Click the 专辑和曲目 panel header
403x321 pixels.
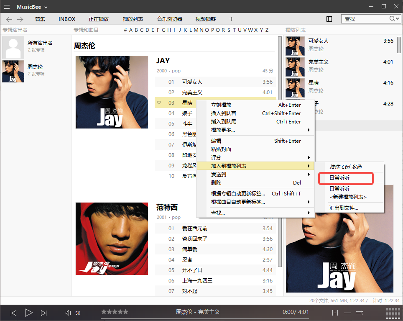[x=86, y=30]
